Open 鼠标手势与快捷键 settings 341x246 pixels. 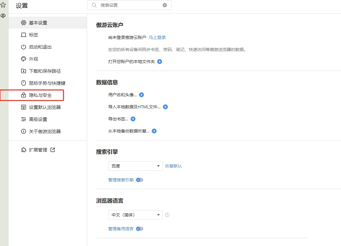tap(48, 83)
